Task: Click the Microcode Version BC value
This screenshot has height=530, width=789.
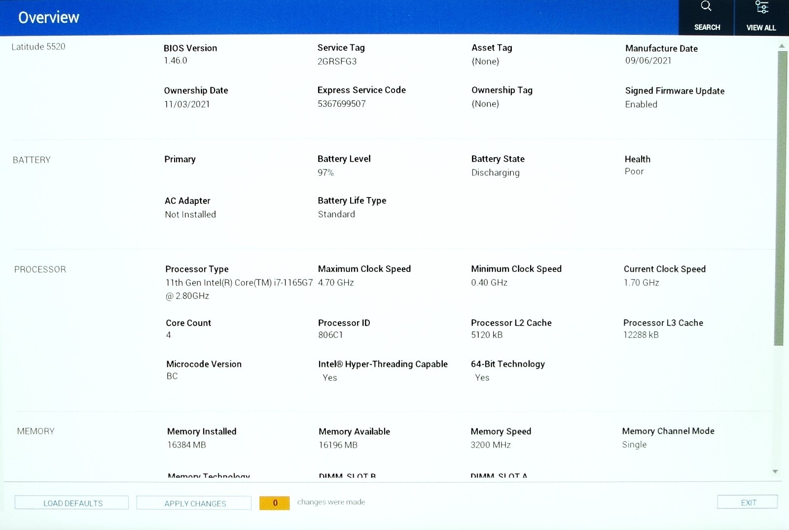Action: (x=172, y=376)
